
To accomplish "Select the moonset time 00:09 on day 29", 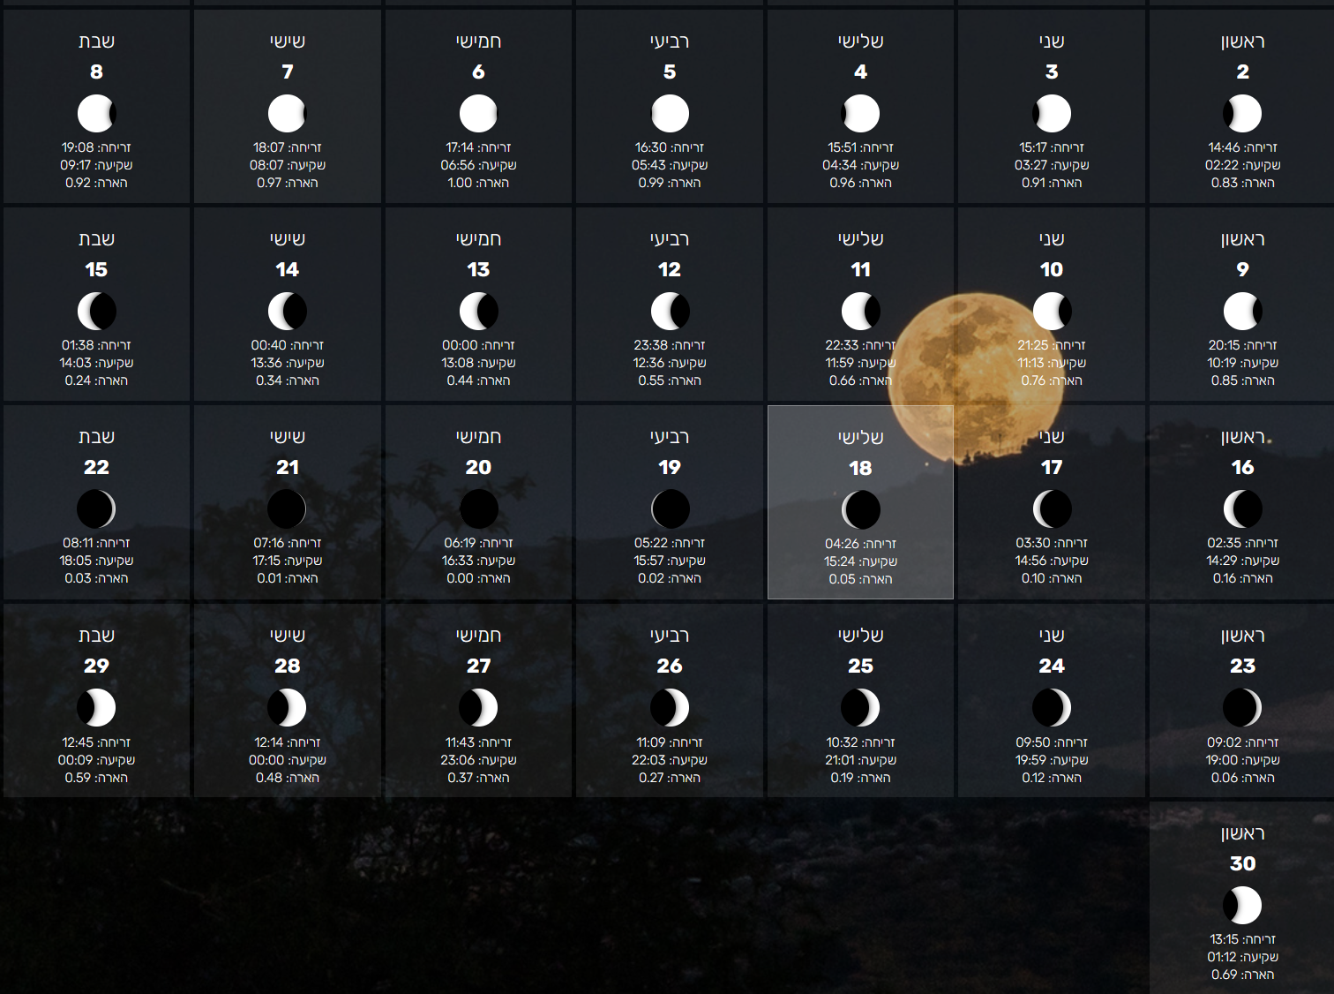I will [x=75, y=760].
